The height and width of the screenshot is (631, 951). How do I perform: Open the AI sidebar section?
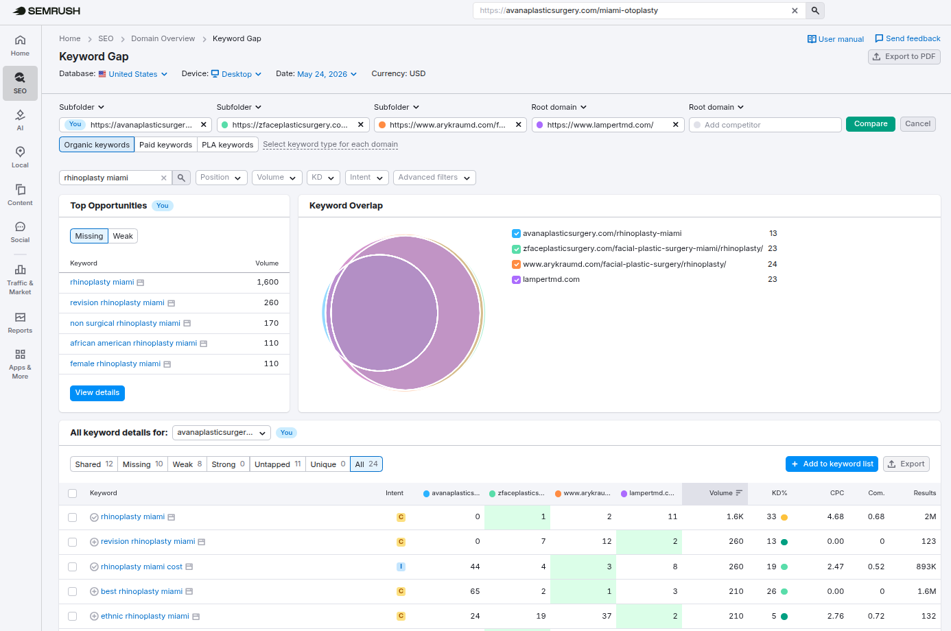(x=20, y=120)
